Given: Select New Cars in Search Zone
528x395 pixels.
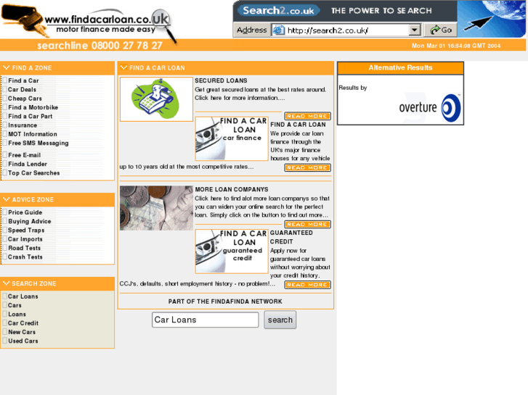Looking at the screenshot, I should click(22, 332).
